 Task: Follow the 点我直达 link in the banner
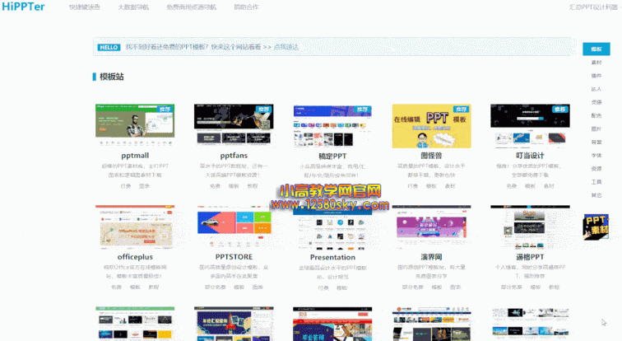[x=286, y=47]
